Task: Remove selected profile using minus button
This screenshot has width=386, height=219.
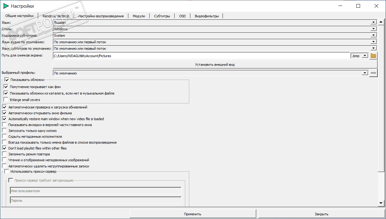Action: point(373,73)
